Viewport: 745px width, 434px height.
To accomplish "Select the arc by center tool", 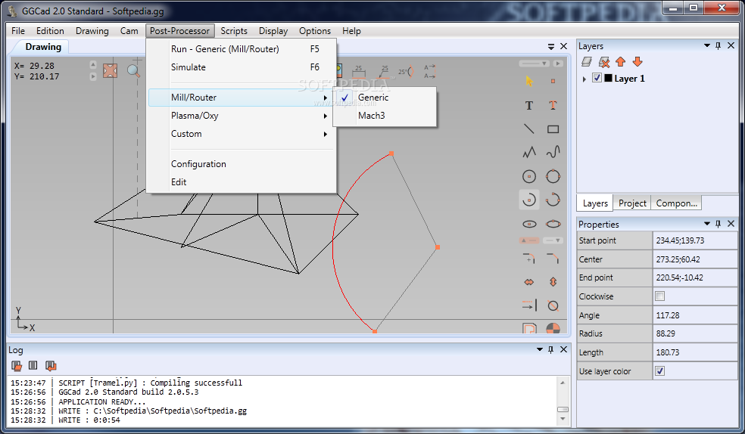I will (x=528, y=200).
